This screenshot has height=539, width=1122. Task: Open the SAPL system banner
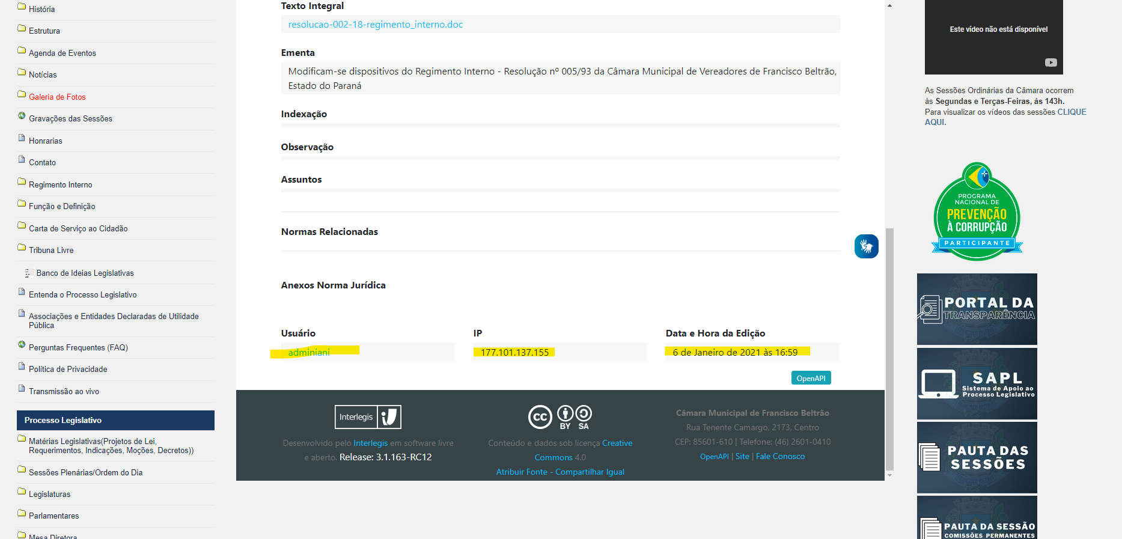click(977, 383)
